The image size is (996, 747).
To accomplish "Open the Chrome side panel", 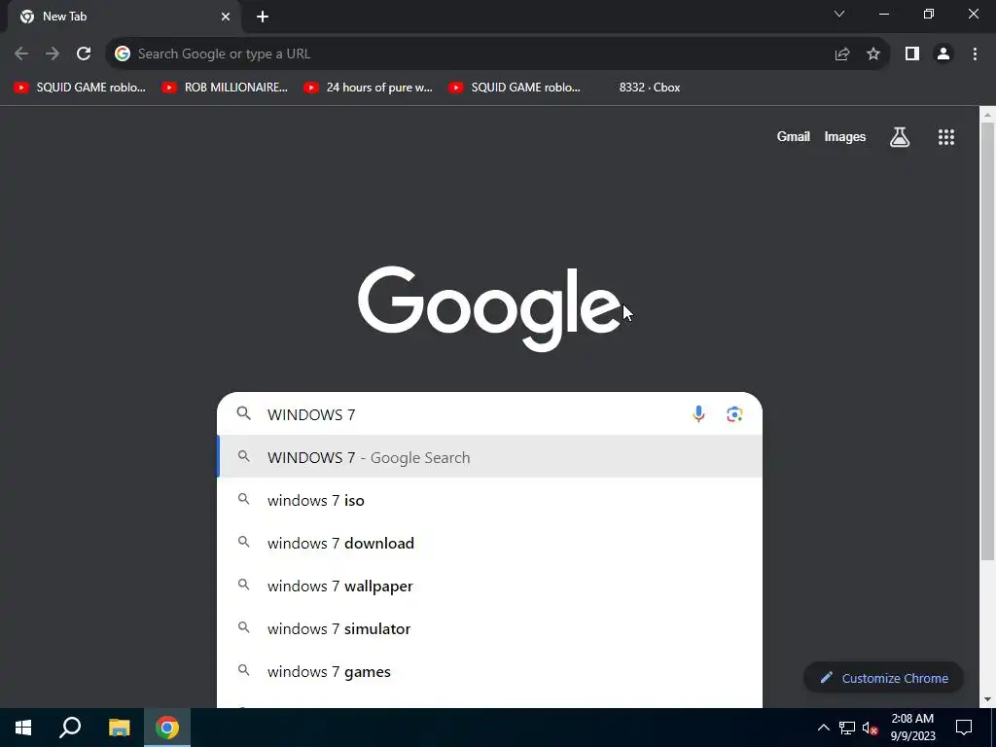I will pyautogui.click(x=912, y=54).
